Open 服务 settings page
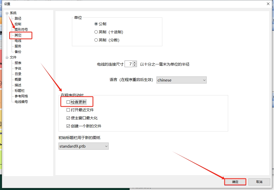Screen dimensions: 274x190 (x=18, y=46)
